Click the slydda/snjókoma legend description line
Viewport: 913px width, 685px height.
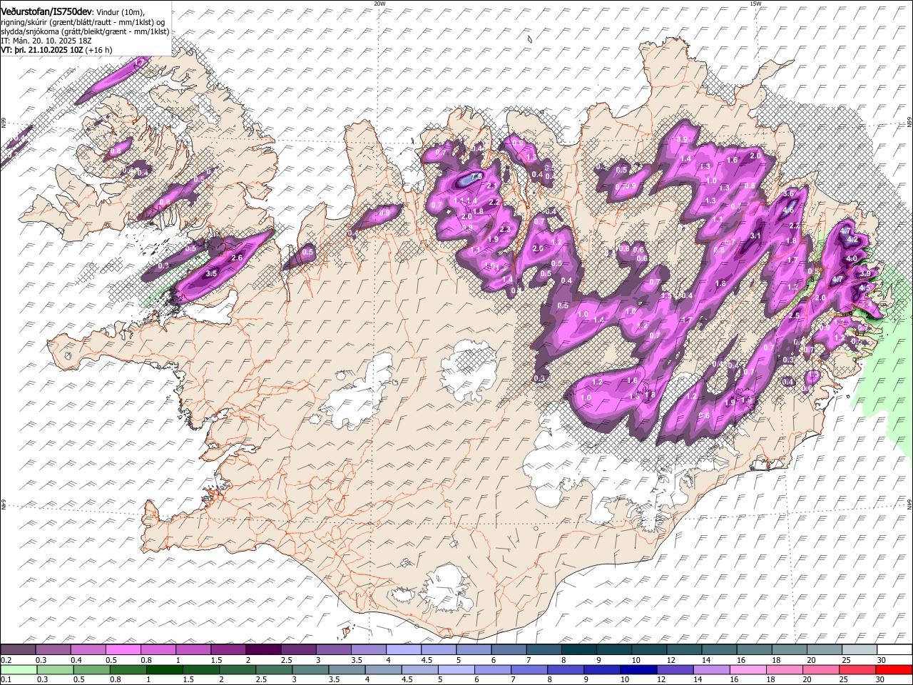85,31
